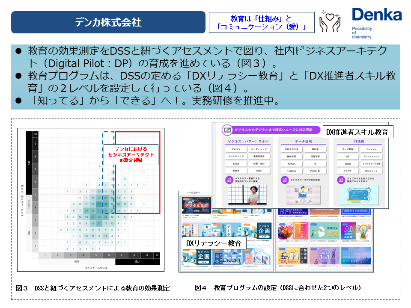Choose the IoT skill tag

coord(348,157)
